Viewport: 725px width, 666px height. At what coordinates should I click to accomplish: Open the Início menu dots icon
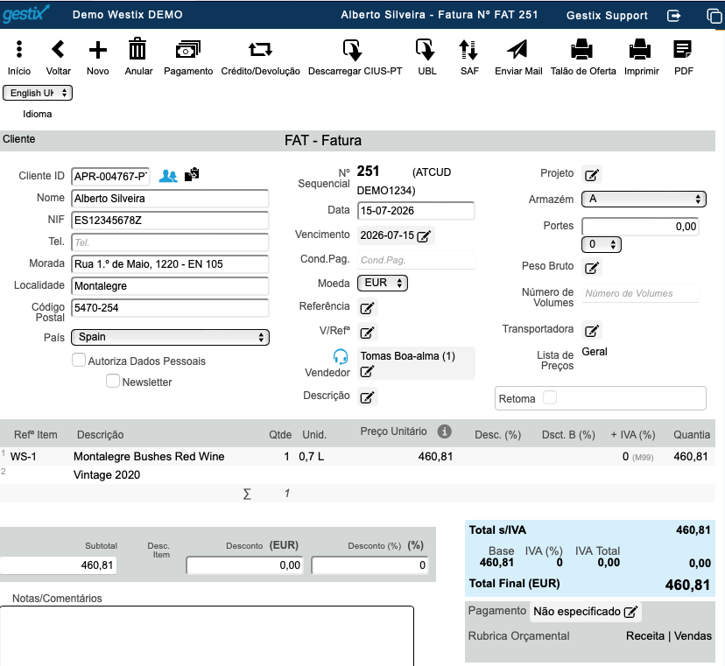(x=19, y=50)
